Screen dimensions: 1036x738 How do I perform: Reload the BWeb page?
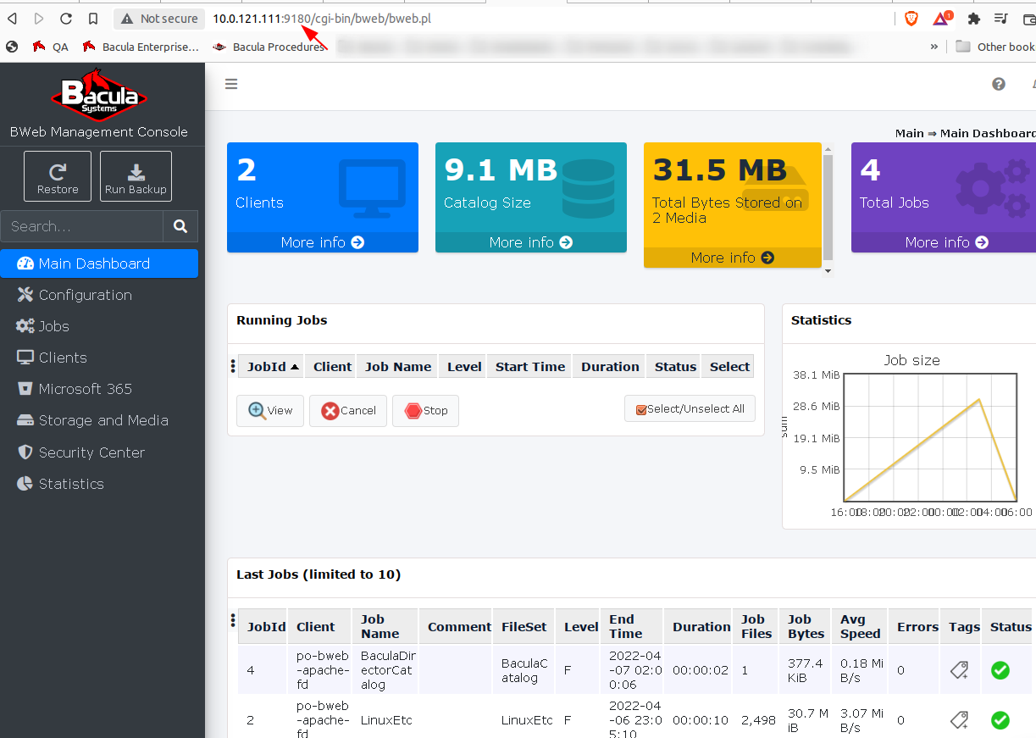click(x=66, y=19)
